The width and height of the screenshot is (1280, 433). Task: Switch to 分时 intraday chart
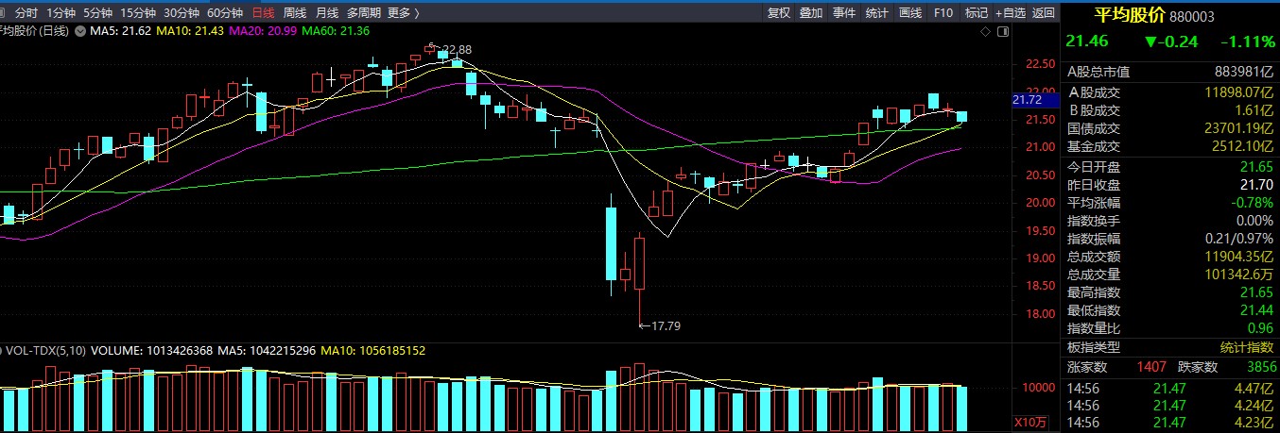pos(26,13)
